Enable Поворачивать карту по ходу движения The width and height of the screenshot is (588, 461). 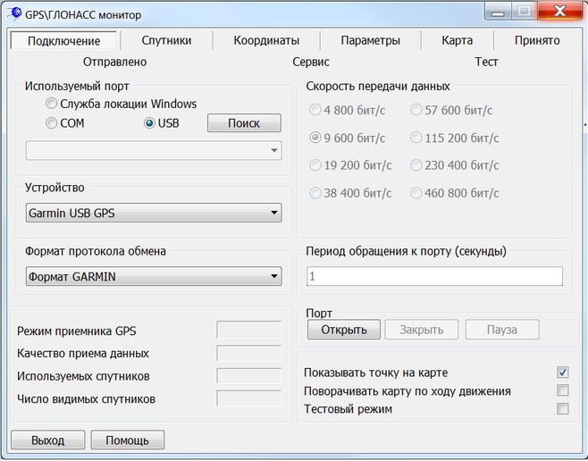pos(562,390)
